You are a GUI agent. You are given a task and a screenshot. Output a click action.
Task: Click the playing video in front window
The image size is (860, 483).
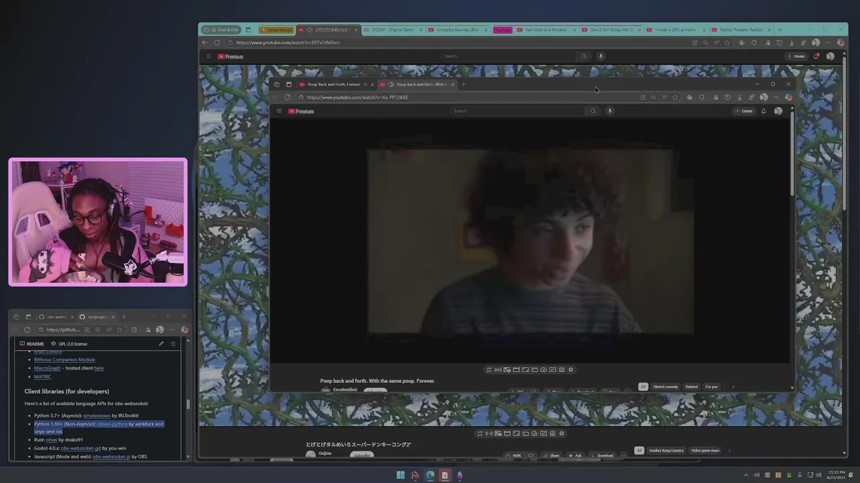click(531, 241)
